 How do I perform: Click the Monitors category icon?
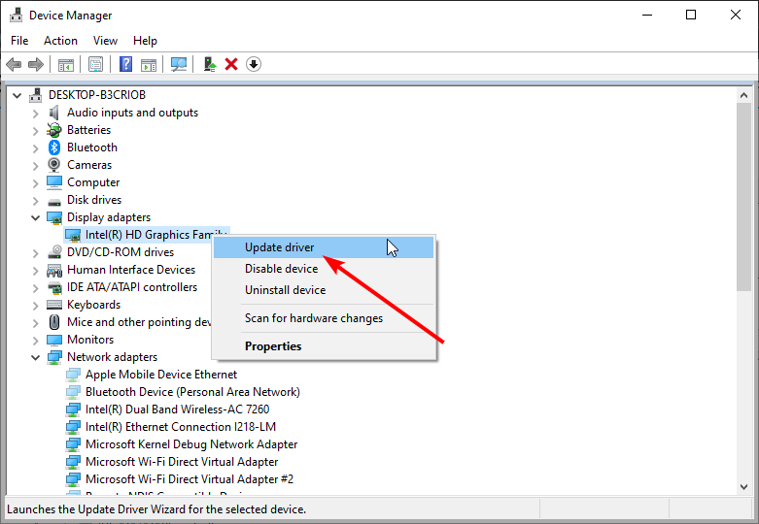point(54,340)
